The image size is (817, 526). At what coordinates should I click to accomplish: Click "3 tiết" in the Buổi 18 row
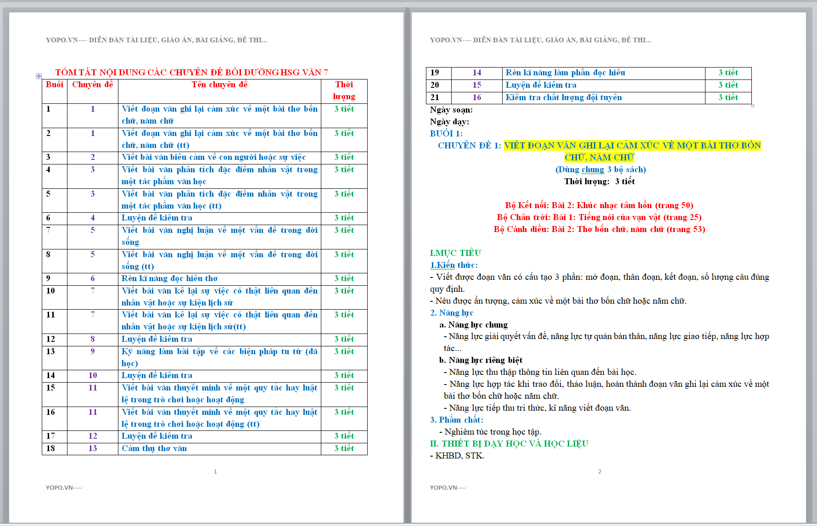coord(344,448)
